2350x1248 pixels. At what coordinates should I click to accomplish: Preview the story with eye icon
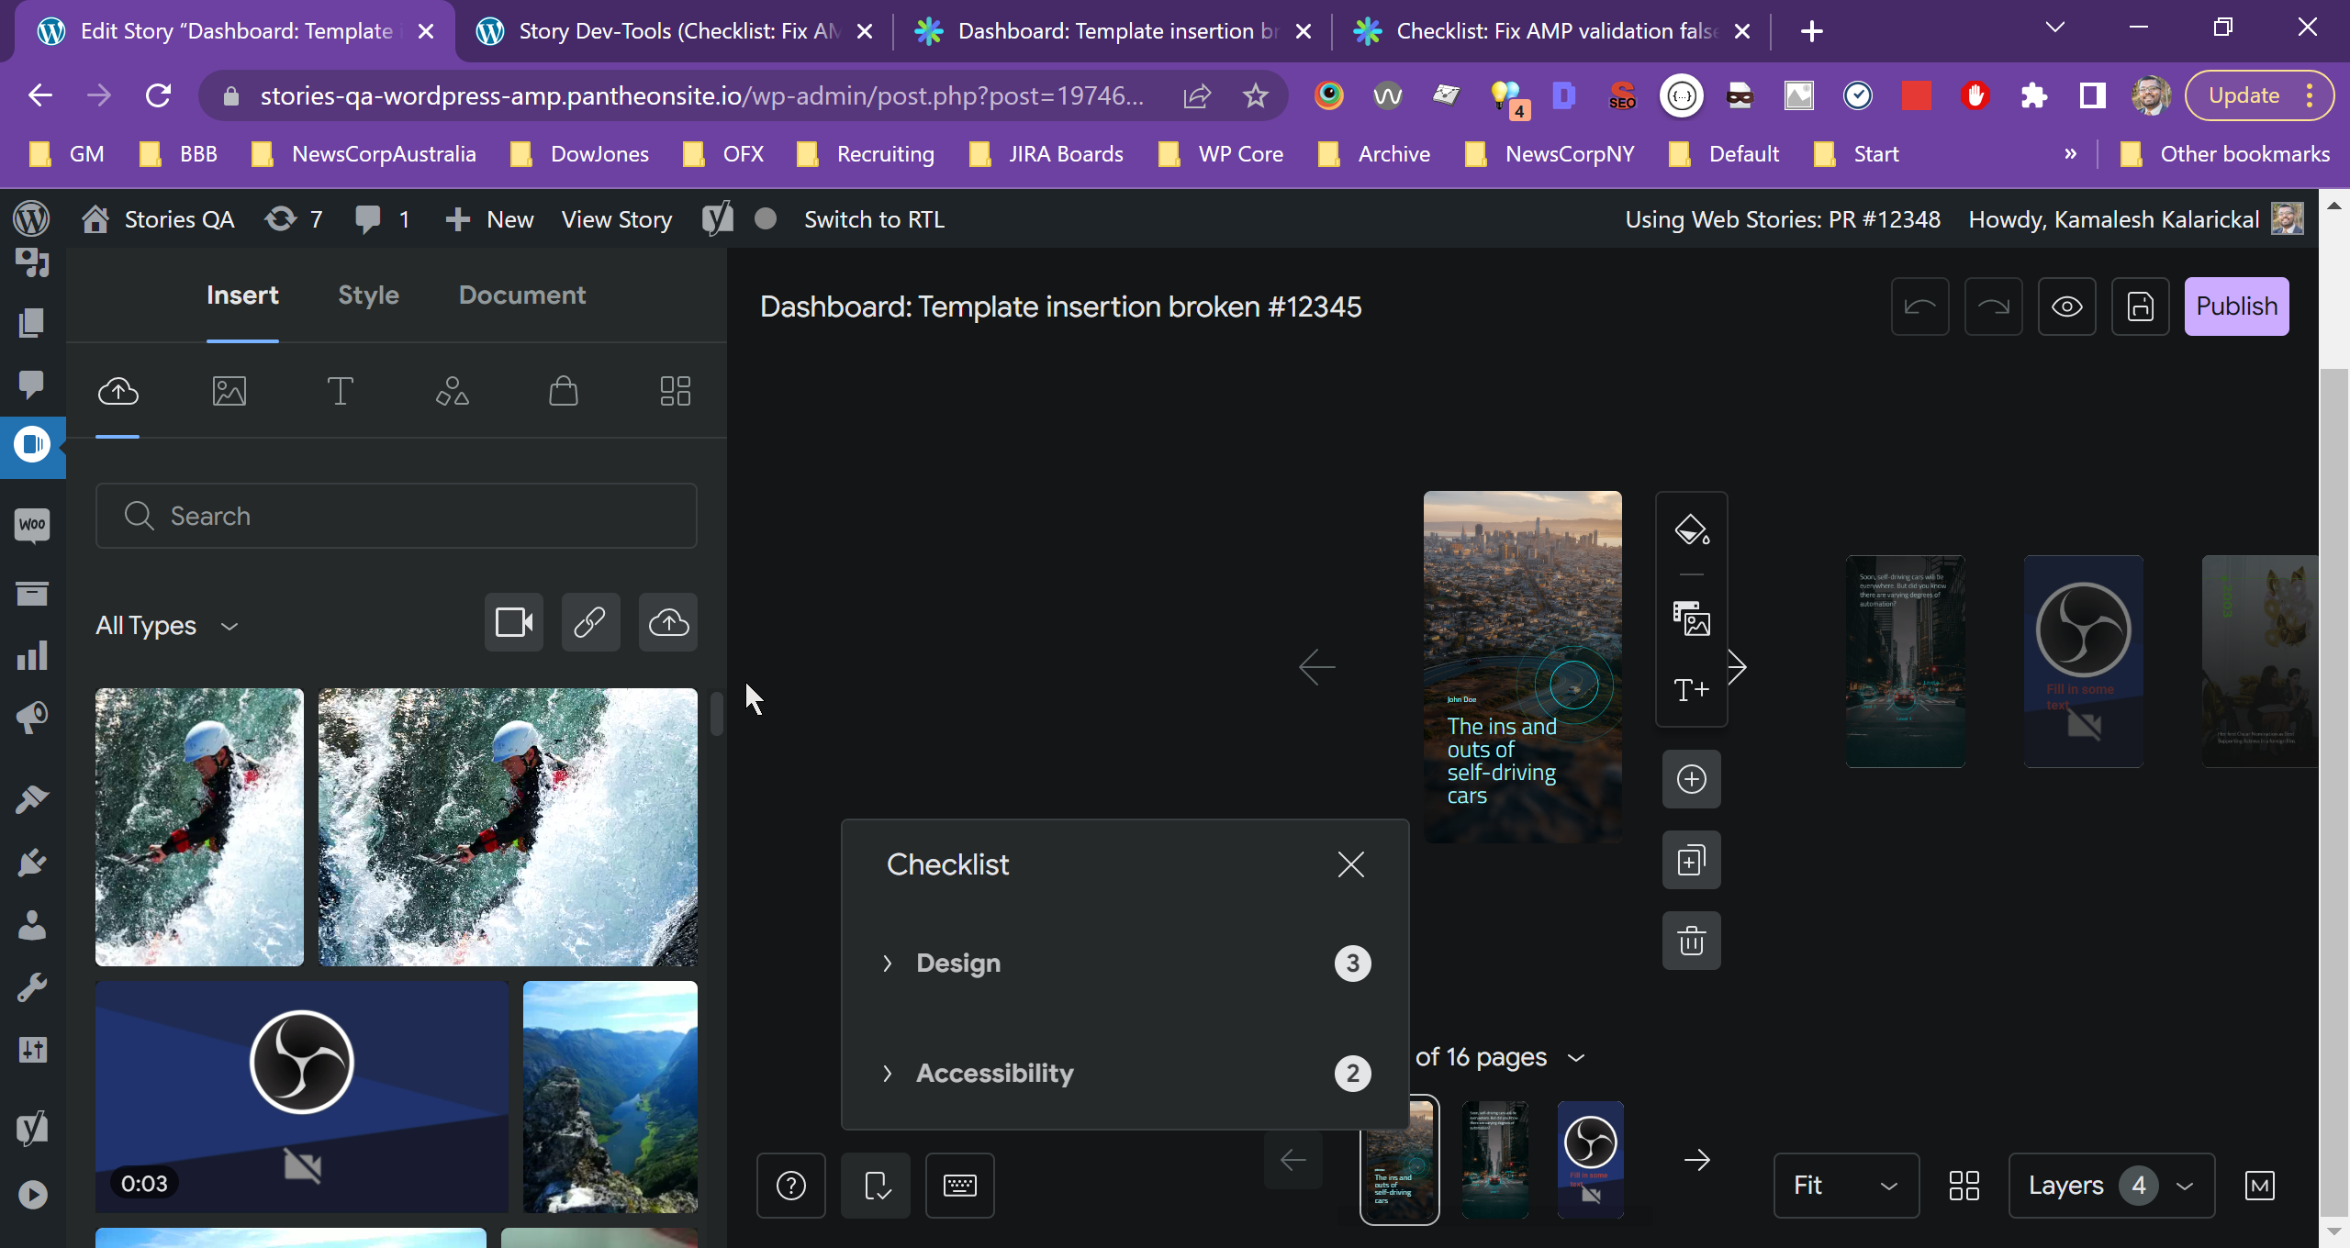click(2067, 306)
